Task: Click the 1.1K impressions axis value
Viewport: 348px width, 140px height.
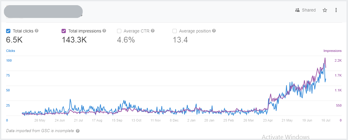Action: [338, 90]
